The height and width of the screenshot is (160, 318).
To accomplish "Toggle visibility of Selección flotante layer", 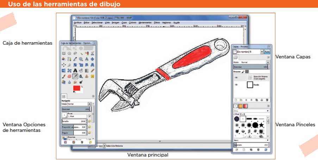I will coord(236,77).
